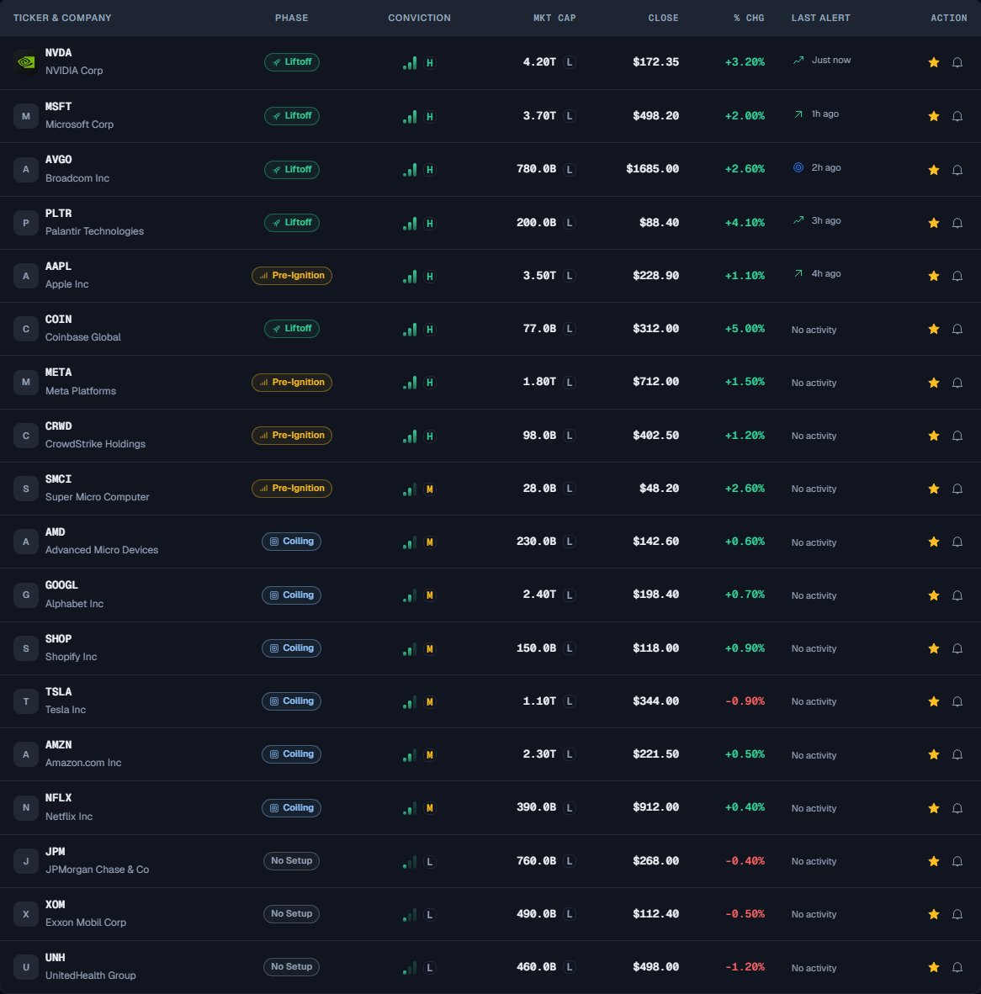Click the META bell icon

957,383
